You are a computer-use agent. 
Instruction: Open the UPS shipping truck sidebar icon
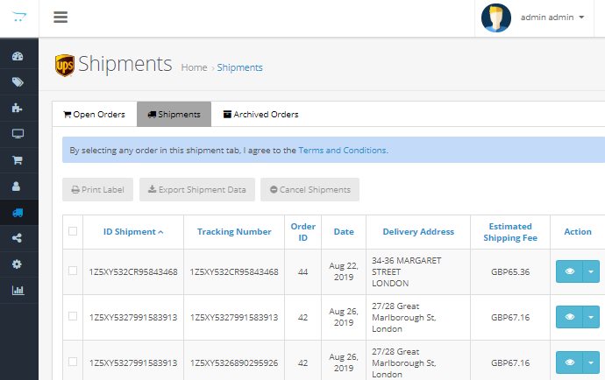click(x=18, y=213)
